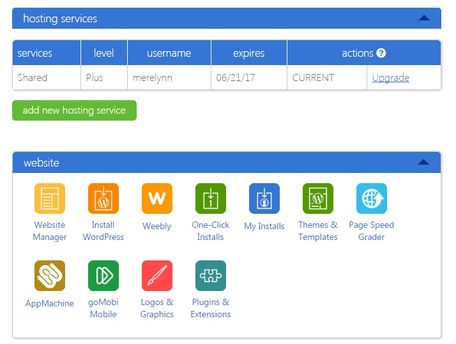Launch the AppMachine icon

49,276
